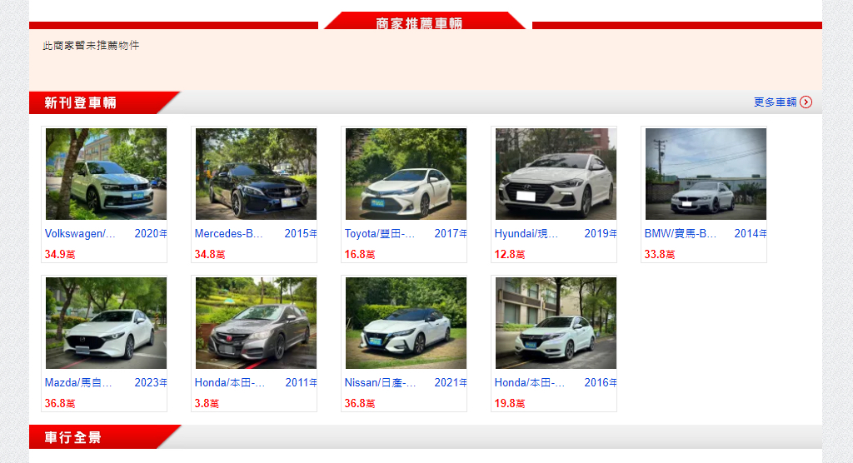Click the 商家推薦車輛 section header
The height and width of the screenshot is (463, 853).
coord(420,23)
